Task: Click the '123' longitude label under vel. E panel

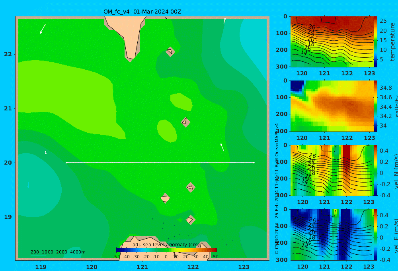Action: (369, 267)
